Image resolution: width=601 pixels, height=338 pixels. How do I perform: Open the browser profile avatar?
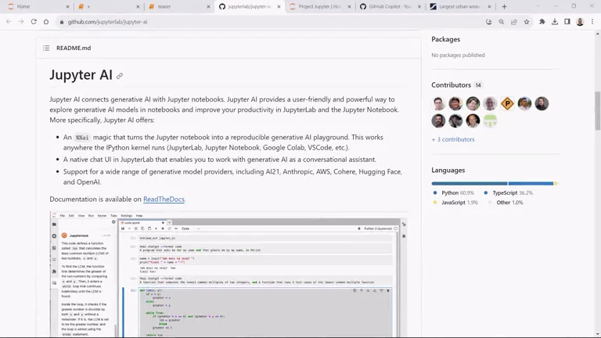point(580,22)
